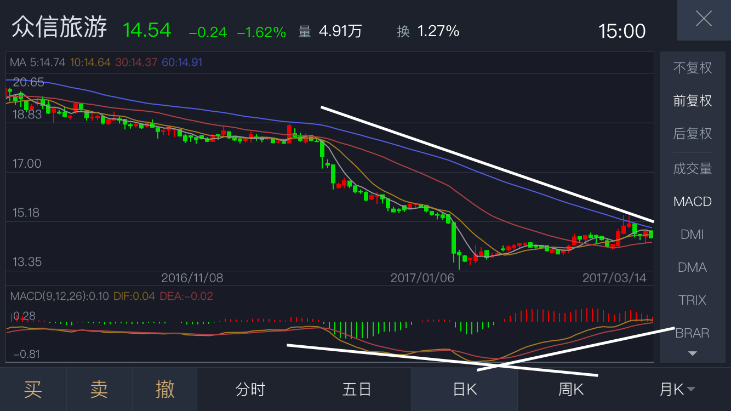The image size is (731, 411).
Task: Click the MA 60:14.91 label
Action: [182, 62]
